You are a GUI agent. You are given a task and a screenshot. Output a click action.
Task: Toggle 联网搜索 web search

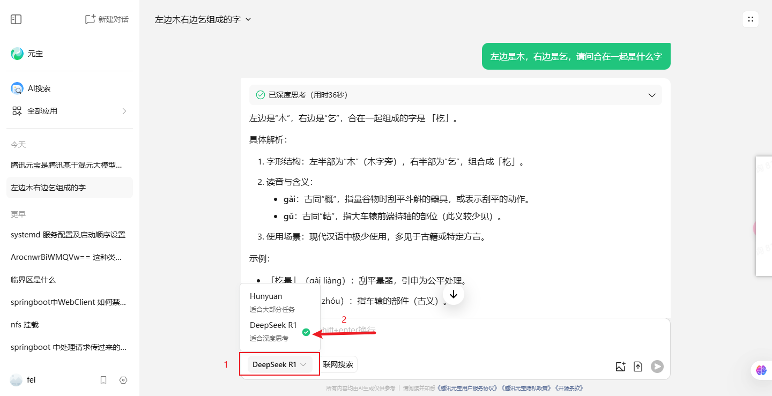coord(338,364)
